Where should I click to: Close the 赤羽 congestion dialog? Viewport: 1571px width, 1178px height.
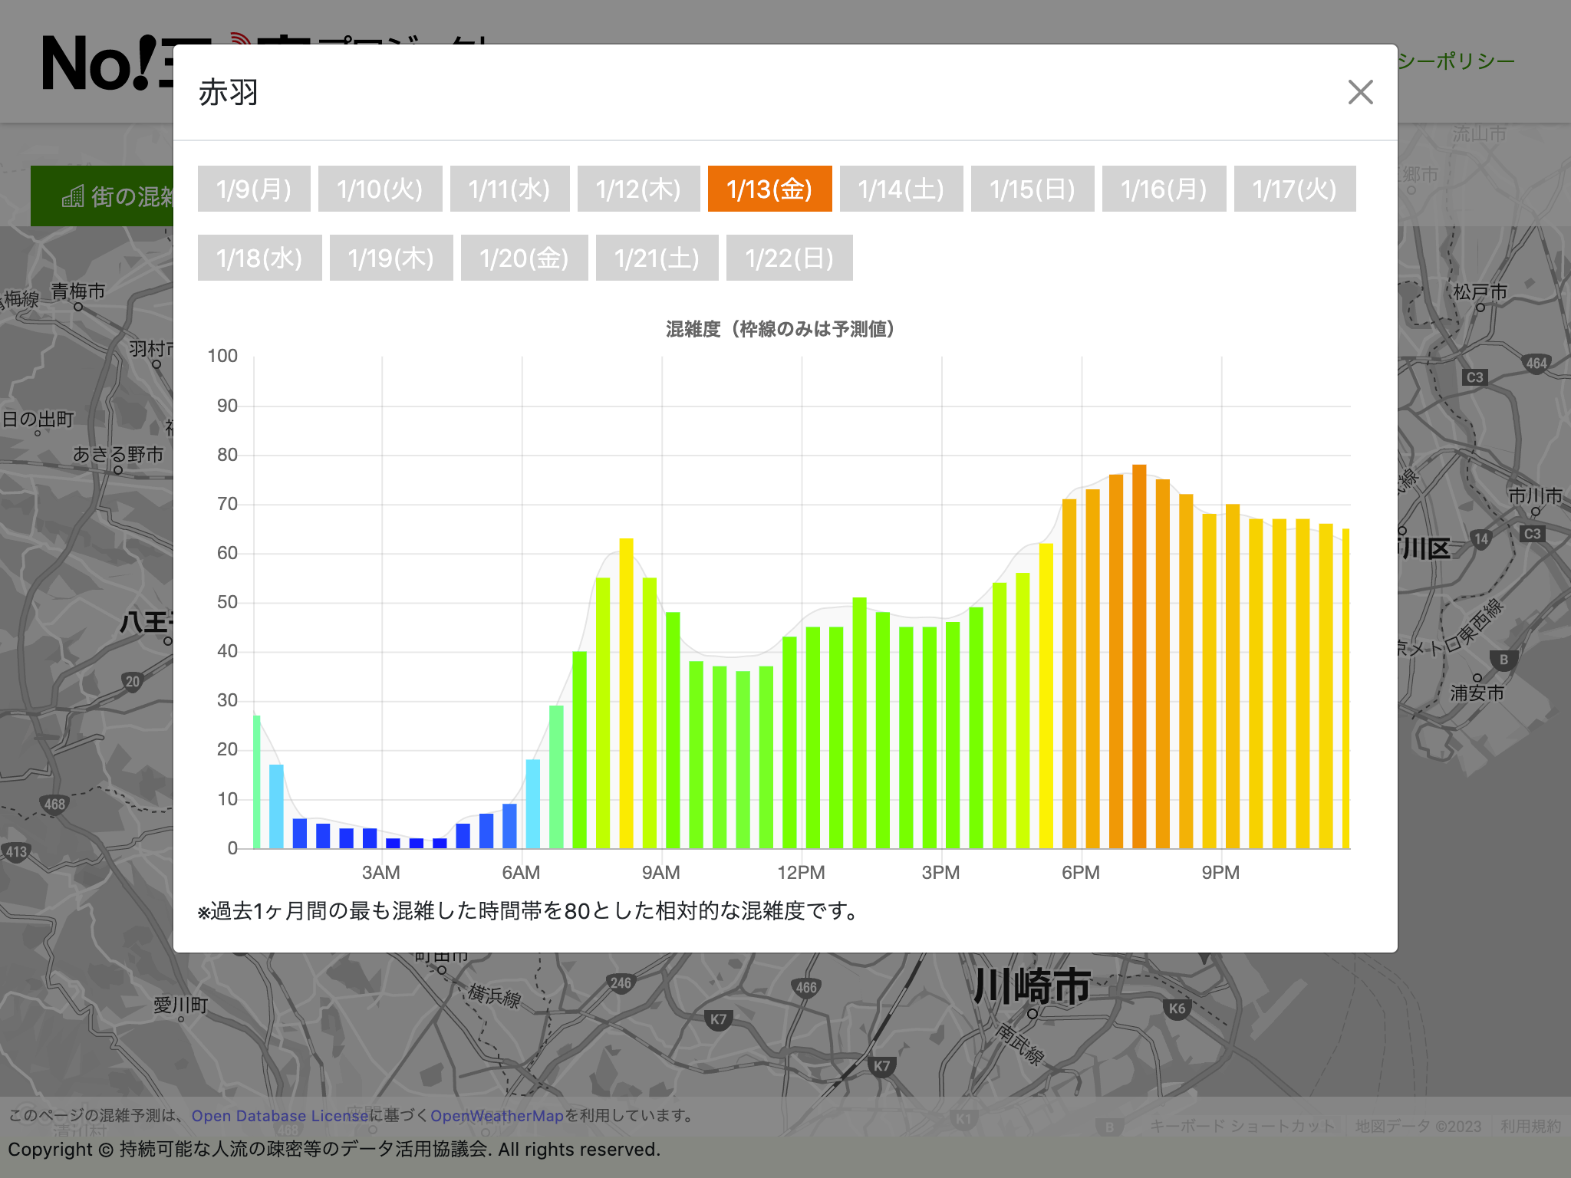pos(1360,92)
